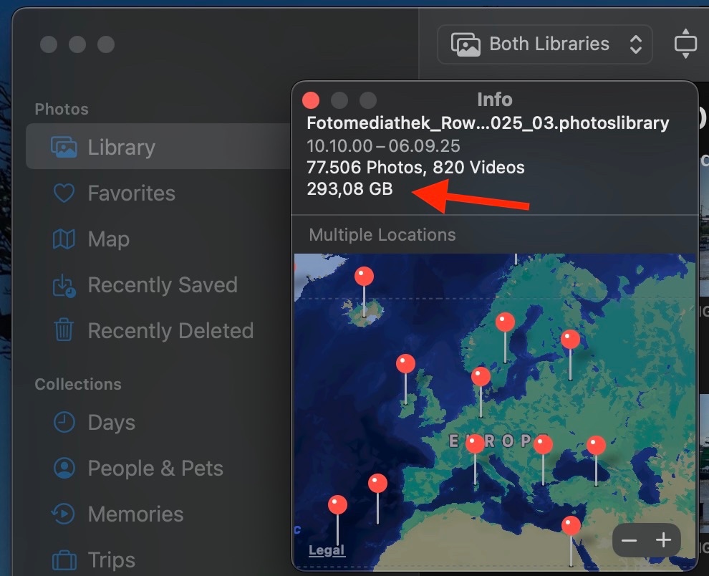Image resolution: width=709 pixels, height=576 pixels.
Task: Click the Memories playback icon
Action: 64,514
